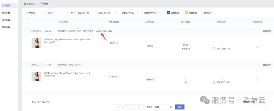Click the blue 确定 pagination button
274x111 pixels.
pyautogui.click(x=180, y=107)
